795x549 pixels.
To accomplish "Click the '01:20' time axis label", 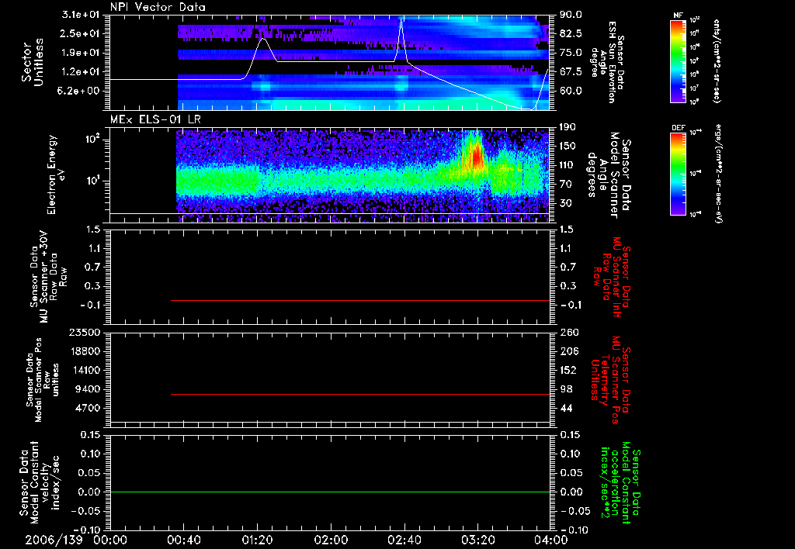I will [257, 540].
